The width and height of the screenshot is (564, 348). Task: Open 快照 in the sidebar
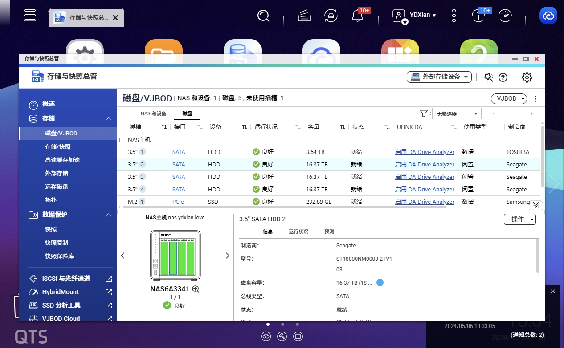[51, 229]
